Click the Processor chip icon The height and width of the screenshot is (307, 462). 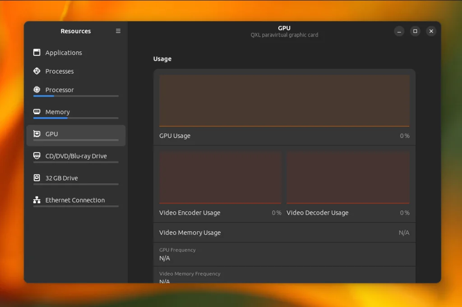[37, 90]
